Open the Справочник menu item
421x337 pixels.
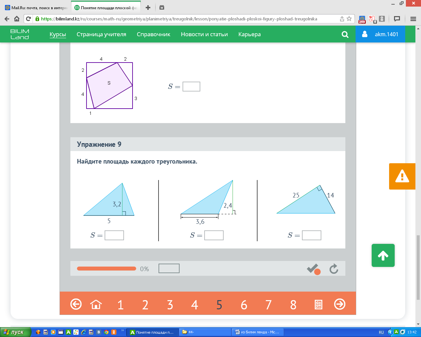click(154, 34)
